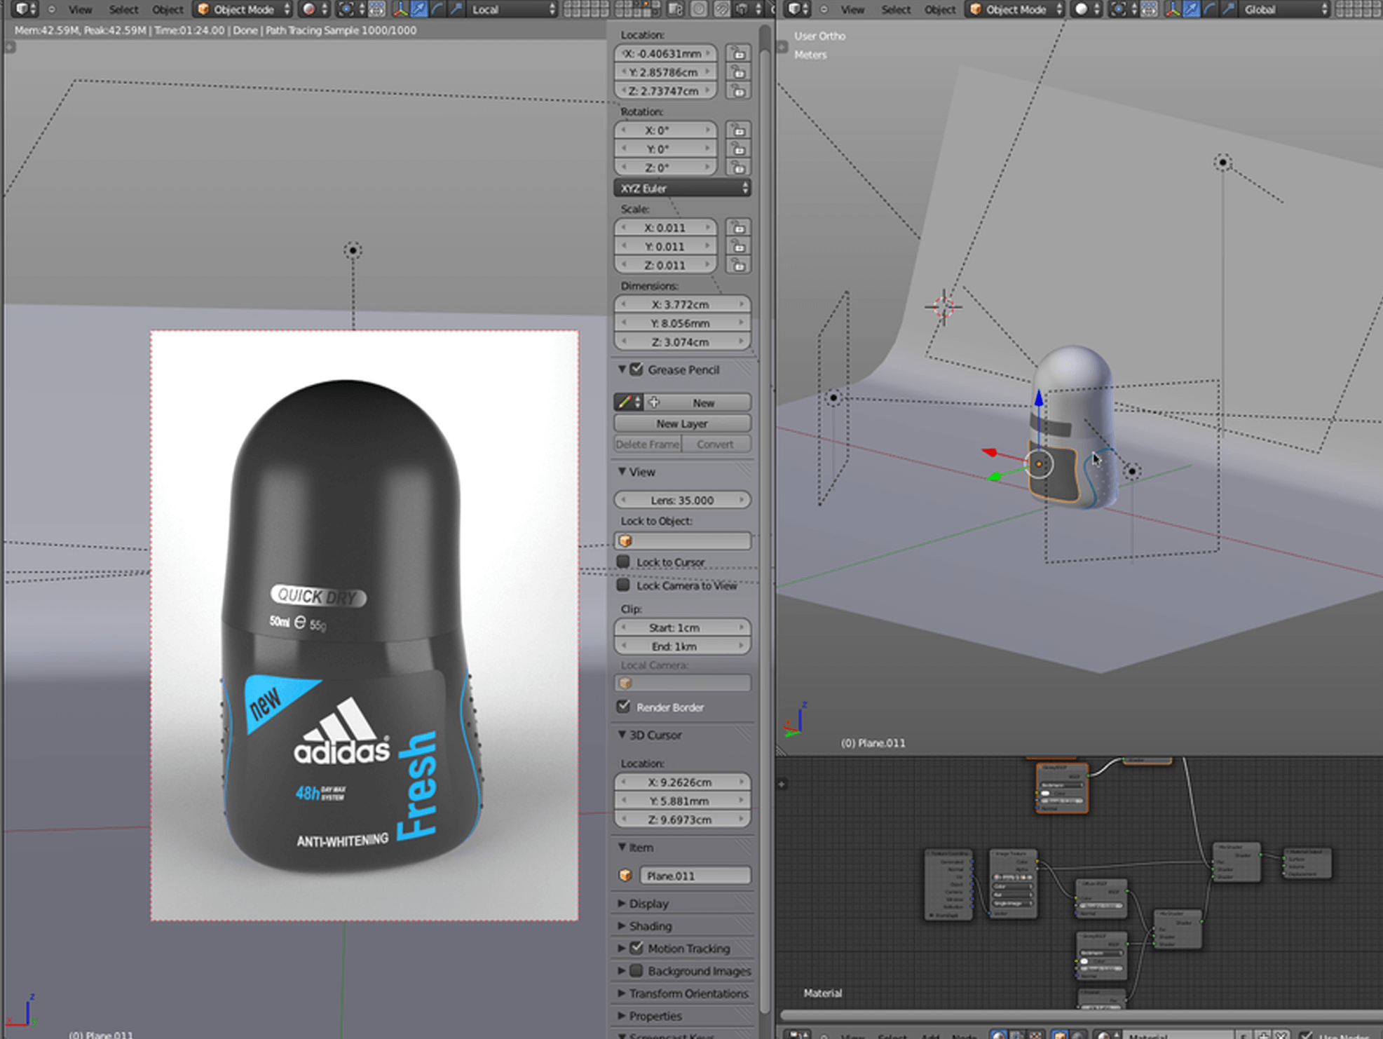Lock Location Z value
Viewport: 1383px width, 1039px height.
coord(738,90)
